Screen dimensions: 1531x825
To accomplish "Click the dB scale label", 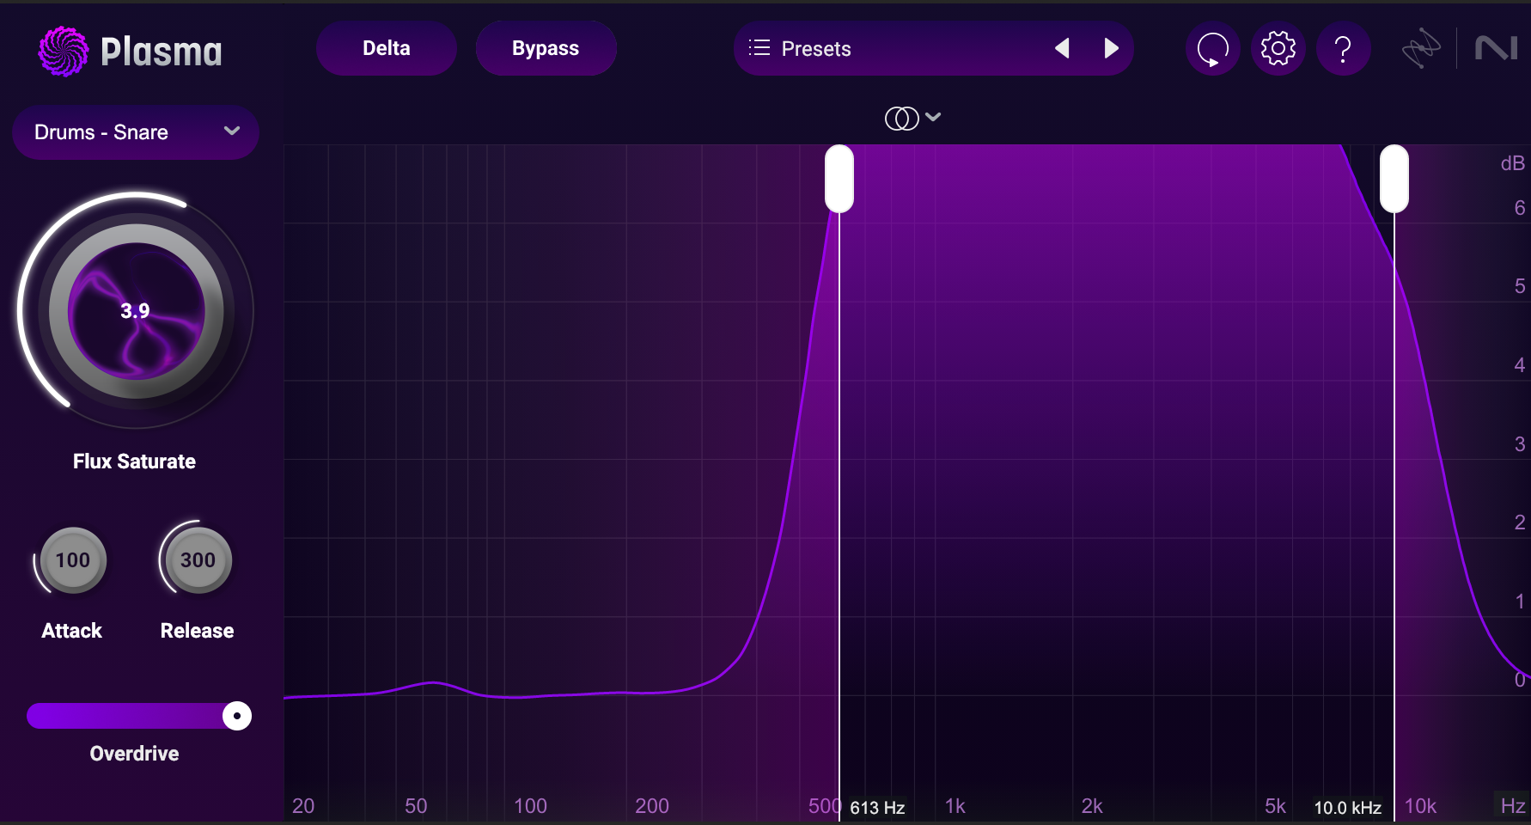I will click(x=1512, y=163).
